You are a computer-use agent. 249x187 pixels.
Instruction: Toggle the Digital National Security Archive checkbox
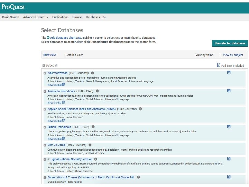(x=45, y=160)
